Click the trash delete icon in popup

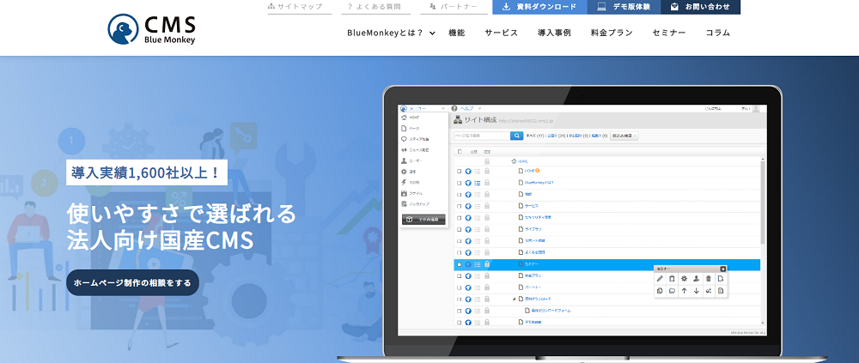708,279
